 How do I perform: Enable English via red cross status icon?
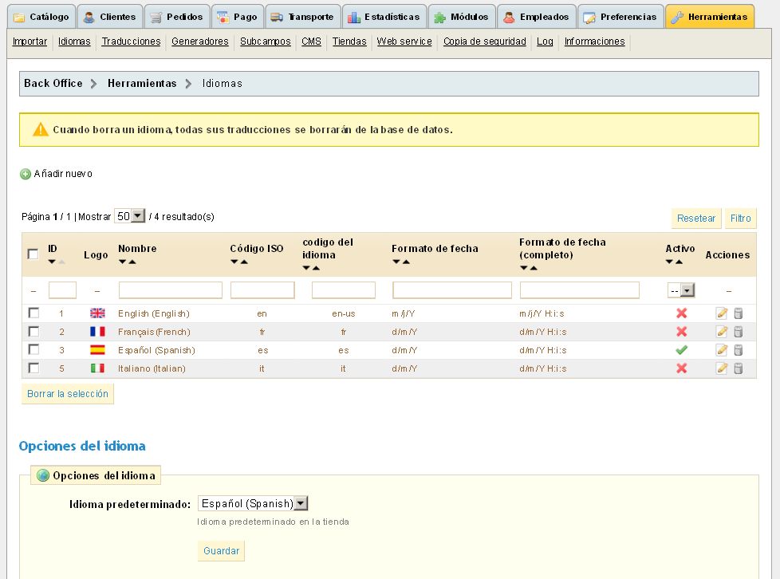coord(682,313)
